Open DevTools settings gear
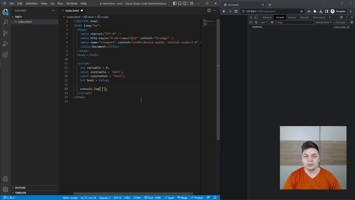The image size is (355, 200). [x=342, y=17]
